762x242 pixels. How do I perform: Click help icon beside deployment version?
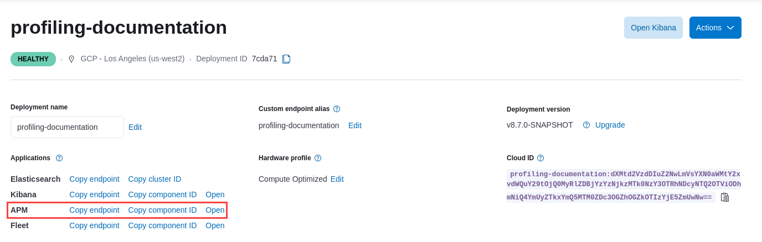(586, 125)
